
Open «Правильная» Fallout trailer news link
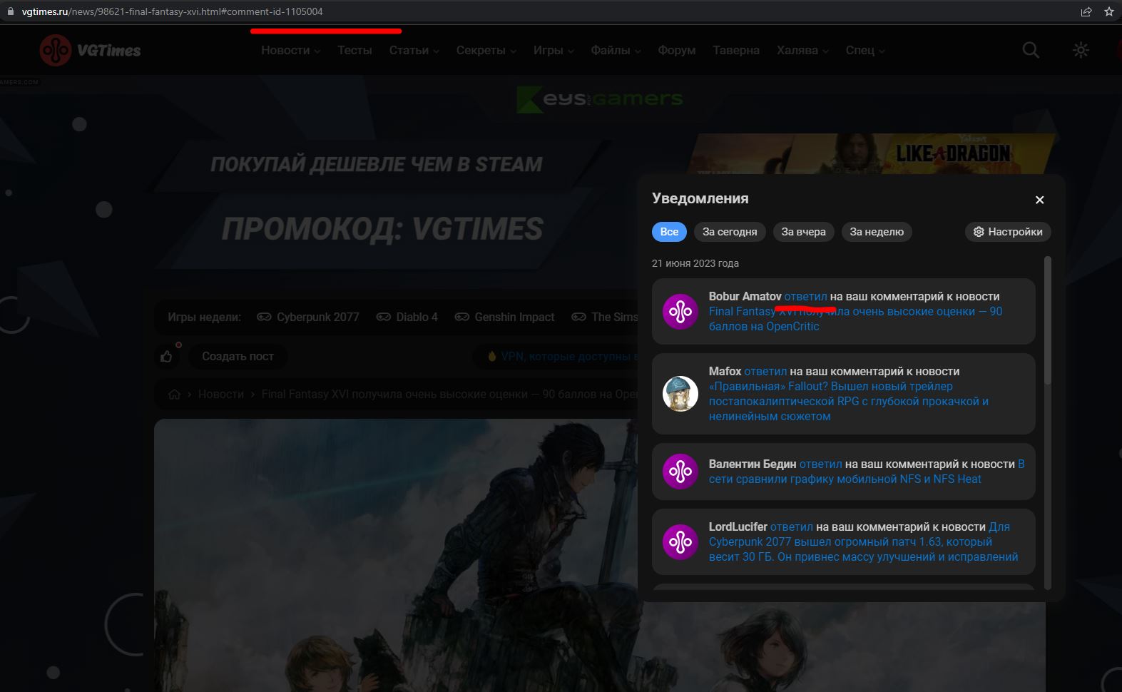[848, 402]
